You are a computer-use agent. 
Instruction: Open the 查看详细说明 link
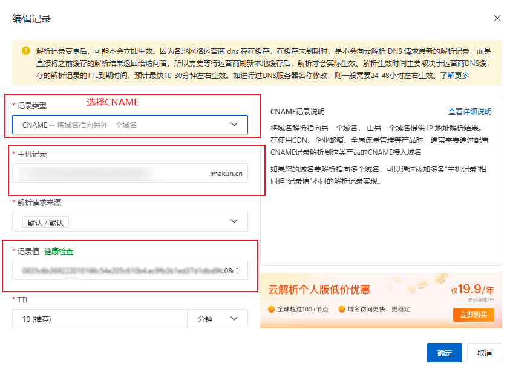pyautogui.click(x=469, y=112)
